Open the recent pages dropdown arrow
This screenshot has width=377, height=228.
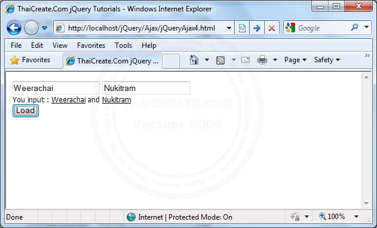(44, 28)
